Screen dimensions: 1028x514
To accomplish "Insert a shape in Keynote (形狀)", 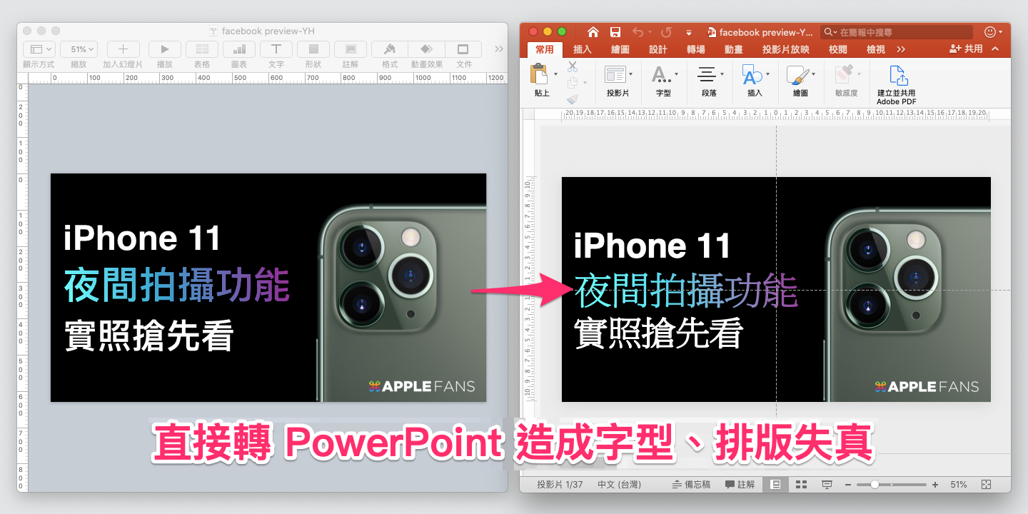I will pyautogui.click(x=313, y=49).
